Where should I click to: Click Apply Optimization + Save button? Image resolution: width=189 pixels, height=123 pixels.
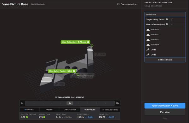tap(165, 106)
